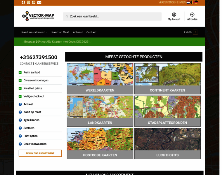Click the search magnifier icon
222x175 pixels.
click(x=67, y=17)
